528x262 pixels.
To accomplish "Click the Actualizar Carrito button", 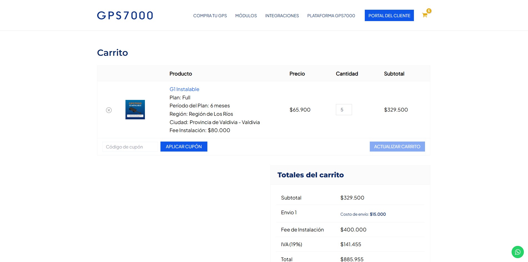I will [x=397, y=147].
